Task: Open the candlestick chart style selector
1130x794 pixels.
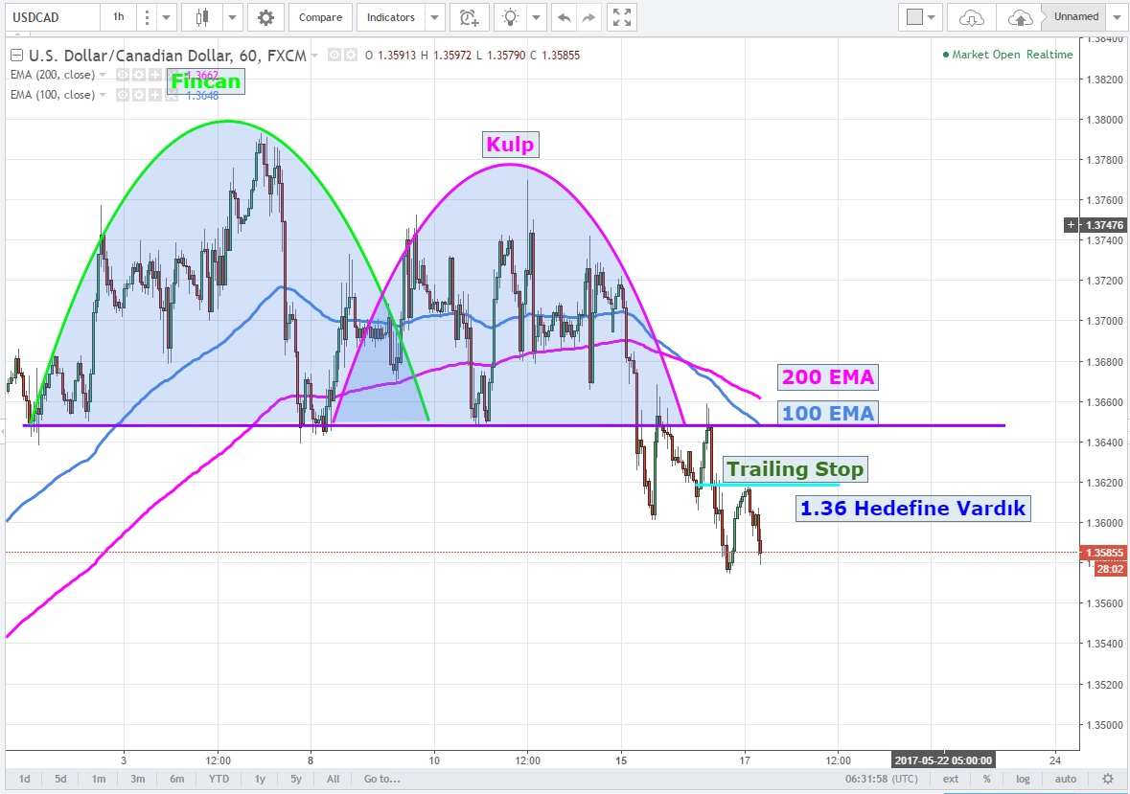Action: pyautogui.click(x=202, y=17)
